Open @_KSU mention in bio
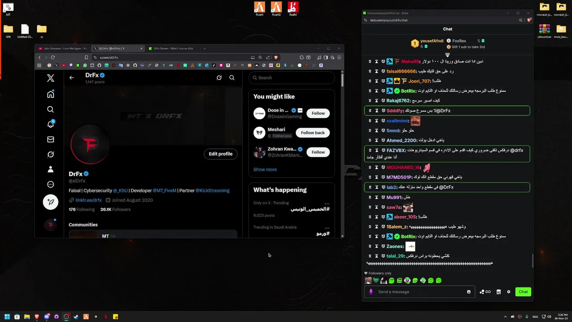The width and height of the screenshot is (572, 322). click(120, 191)
